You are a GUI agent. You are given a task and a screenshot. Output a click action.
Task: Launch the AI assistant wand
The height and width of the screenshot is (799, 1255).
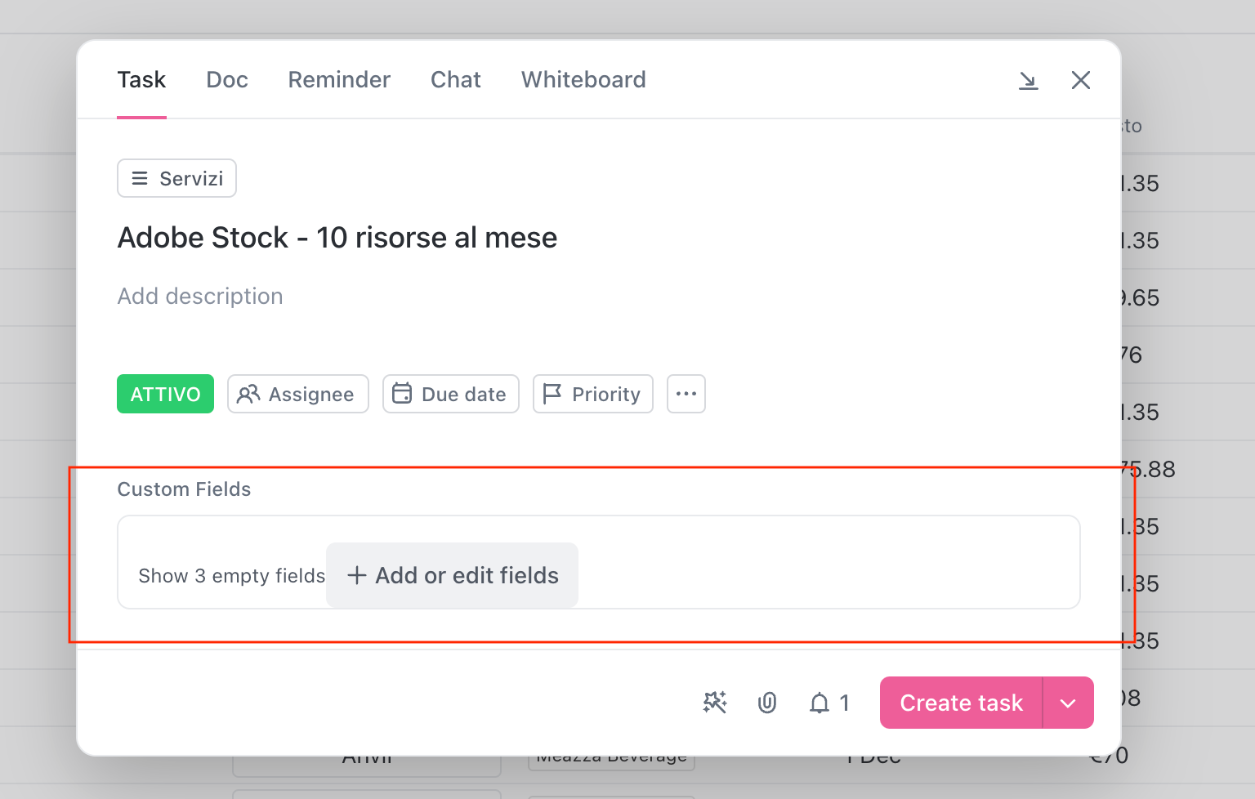coord(715,703)
